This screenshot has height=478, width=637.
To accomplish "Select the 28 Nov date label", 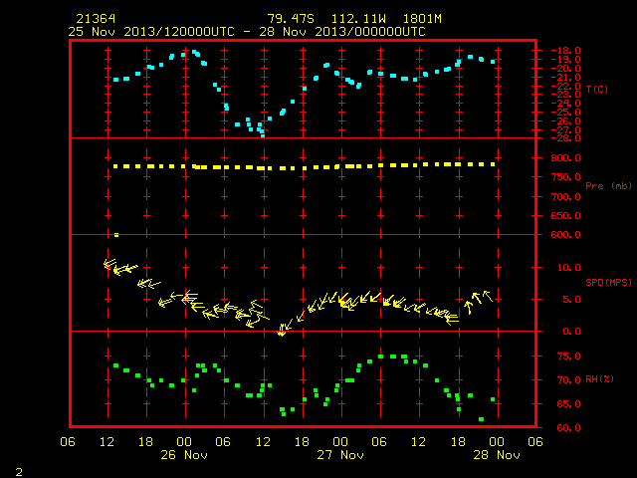I will click(497, 455).
